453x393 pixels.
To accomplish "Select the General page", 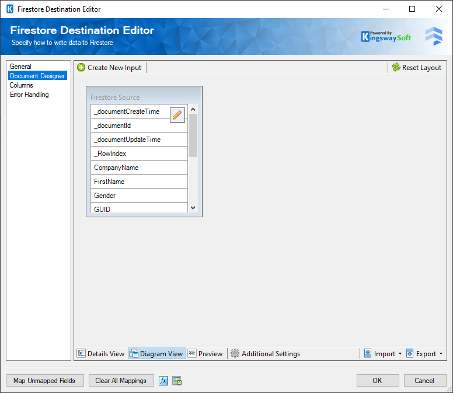I will (x=20, y=67).
